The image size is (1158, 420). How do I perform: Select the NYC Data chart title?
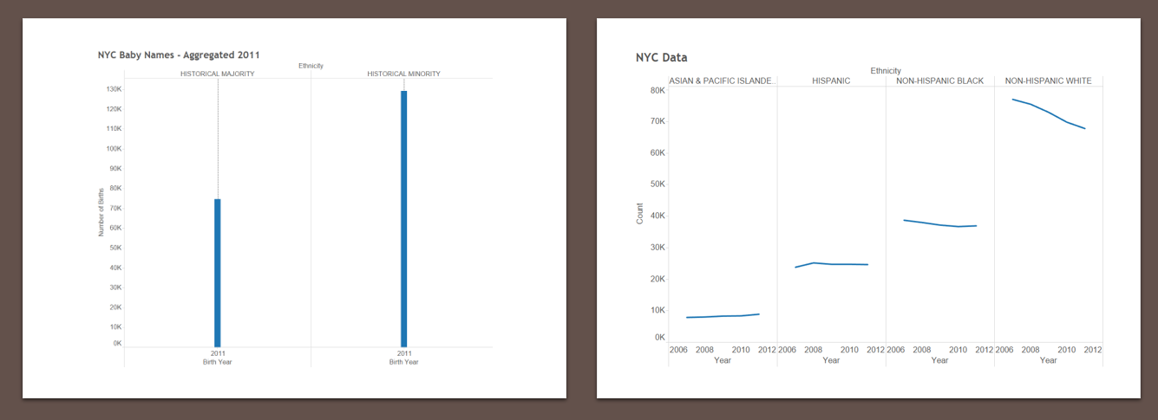click(661, 57)
